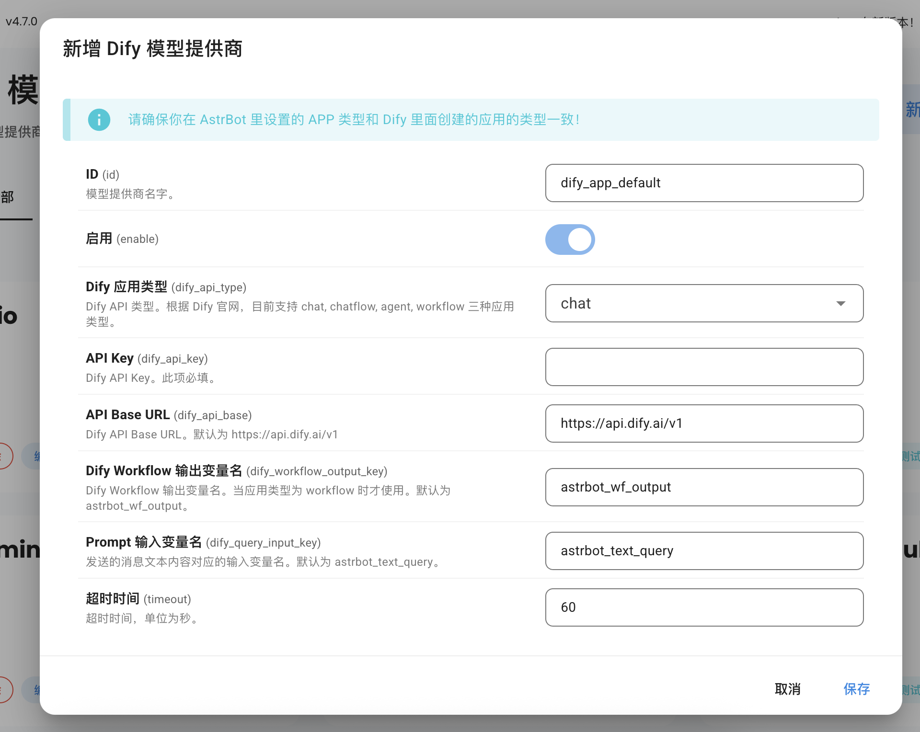Click the alert banner text about AstrBot
Viewport: 920px width, 732px height.
[354, 120]
